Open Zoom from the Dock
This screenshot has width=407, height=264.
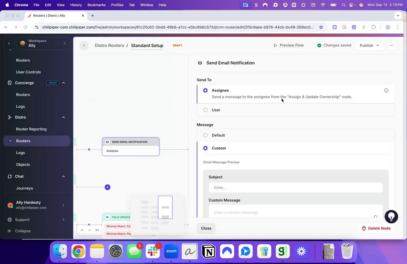171,252
